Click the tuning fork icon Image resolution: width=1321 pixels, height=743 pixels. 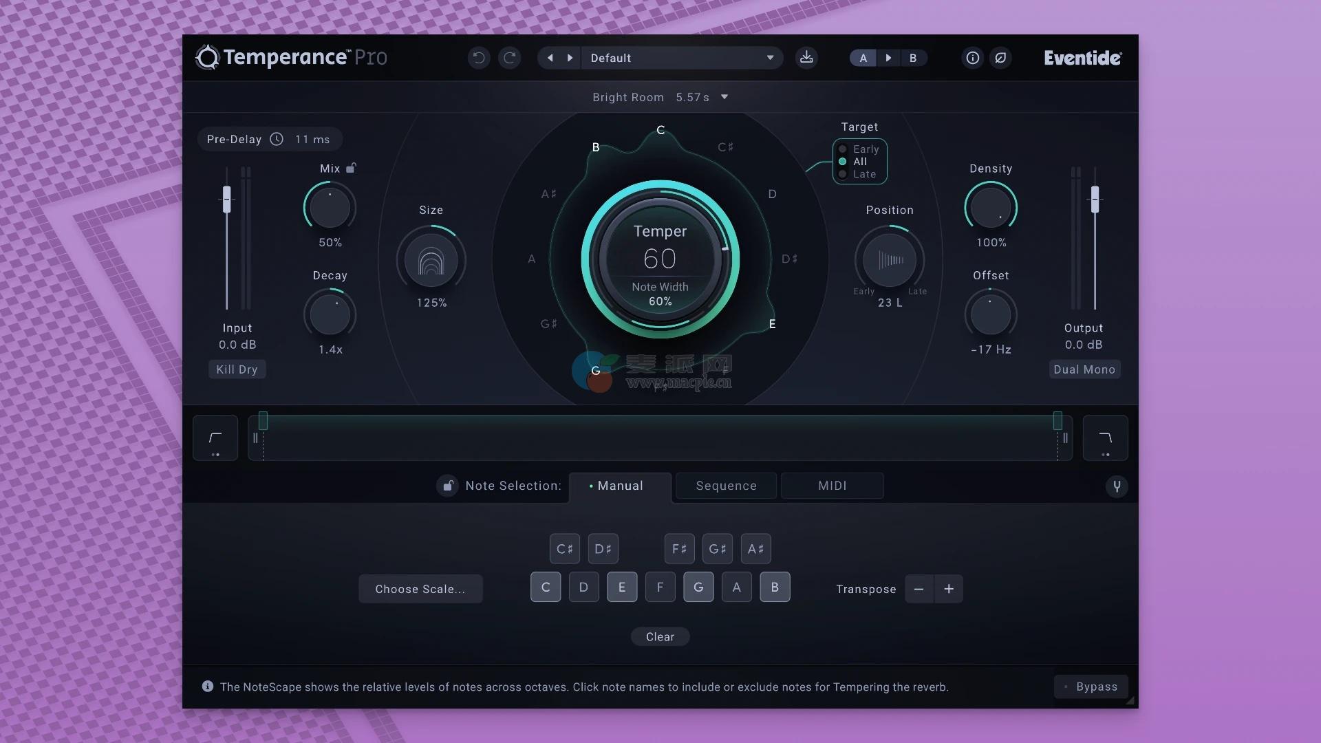(x=1117, y=486)
